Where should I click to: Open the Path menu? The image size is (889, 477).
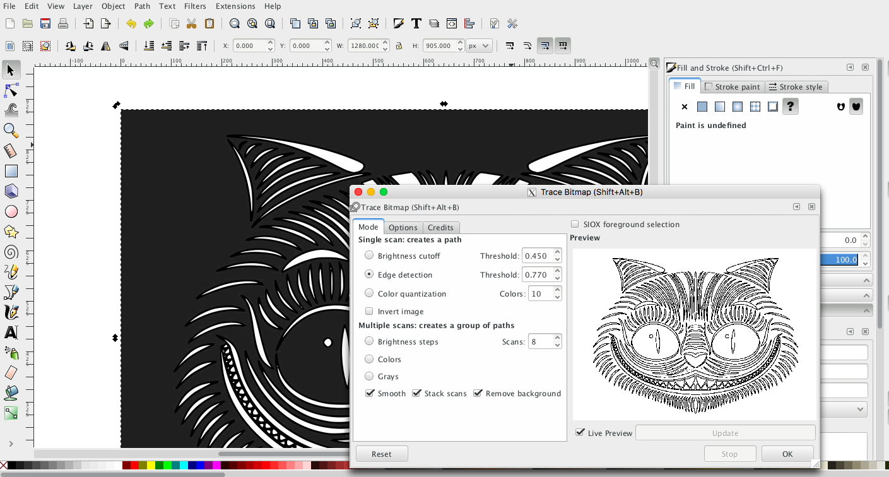(x=142, y=6)
